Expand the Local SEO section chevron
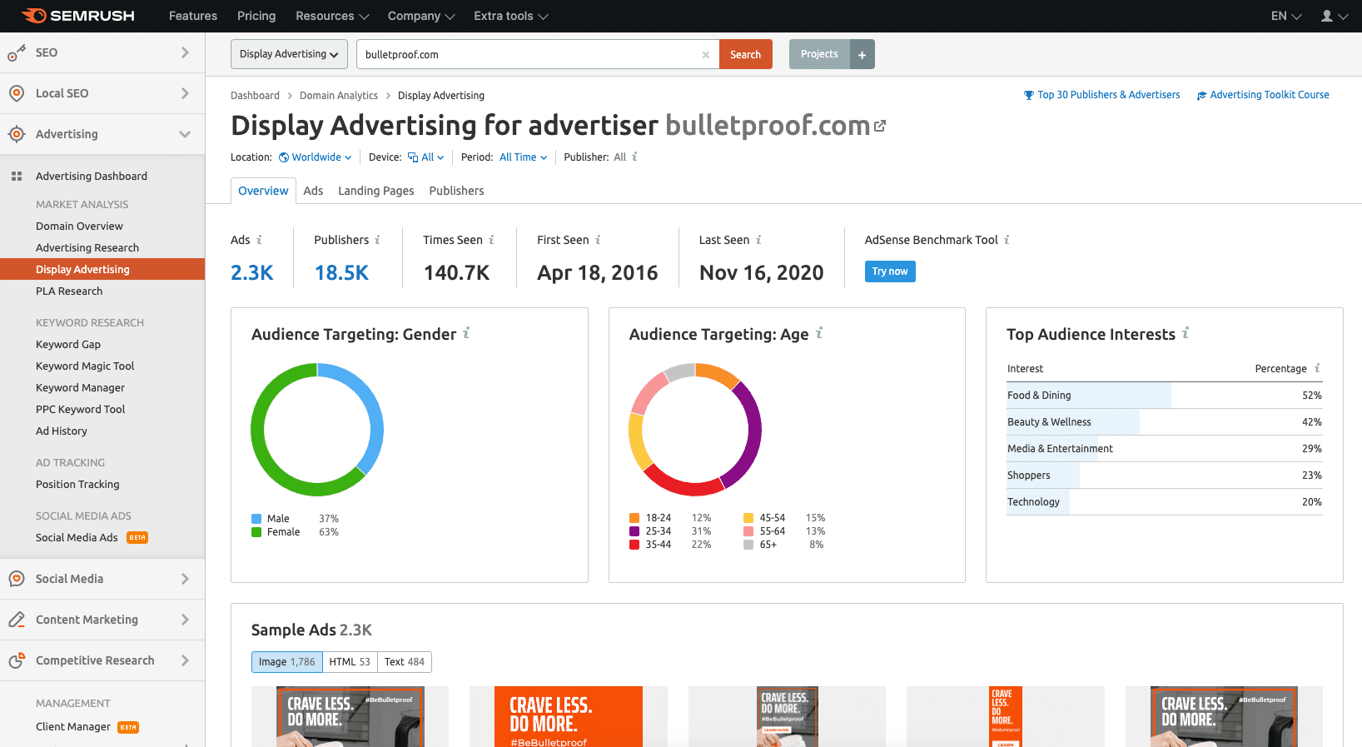The height and width of the screenshot is (747, 1362). point(185,93)
